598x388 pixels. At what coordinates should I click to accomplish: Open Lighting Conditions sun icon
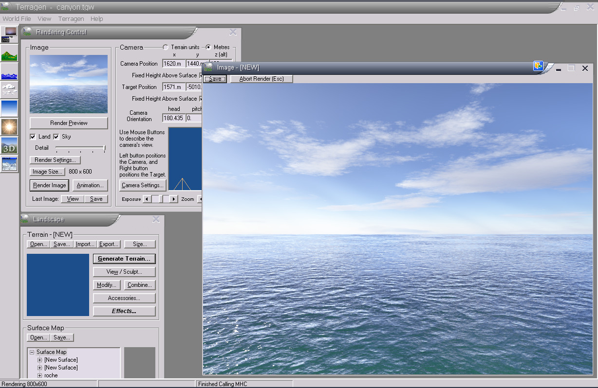tap(9, 127)
